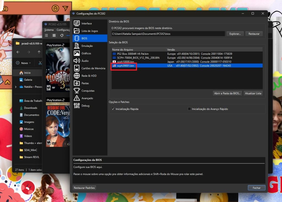The image size is (282, 202).
Task: Expand the Natália OneDrive tree item
Action: pyautogui.click(x=16, y=87)
